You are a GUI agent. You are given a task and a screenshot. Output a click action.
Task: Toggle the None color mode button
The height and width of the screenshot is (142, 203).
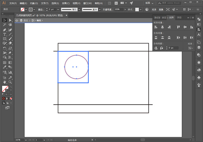pos(11,98)
